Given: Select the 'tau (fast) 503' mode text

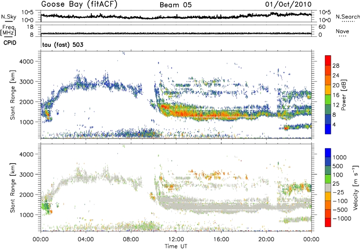Looking at the screenshot, I should (63, 44).
